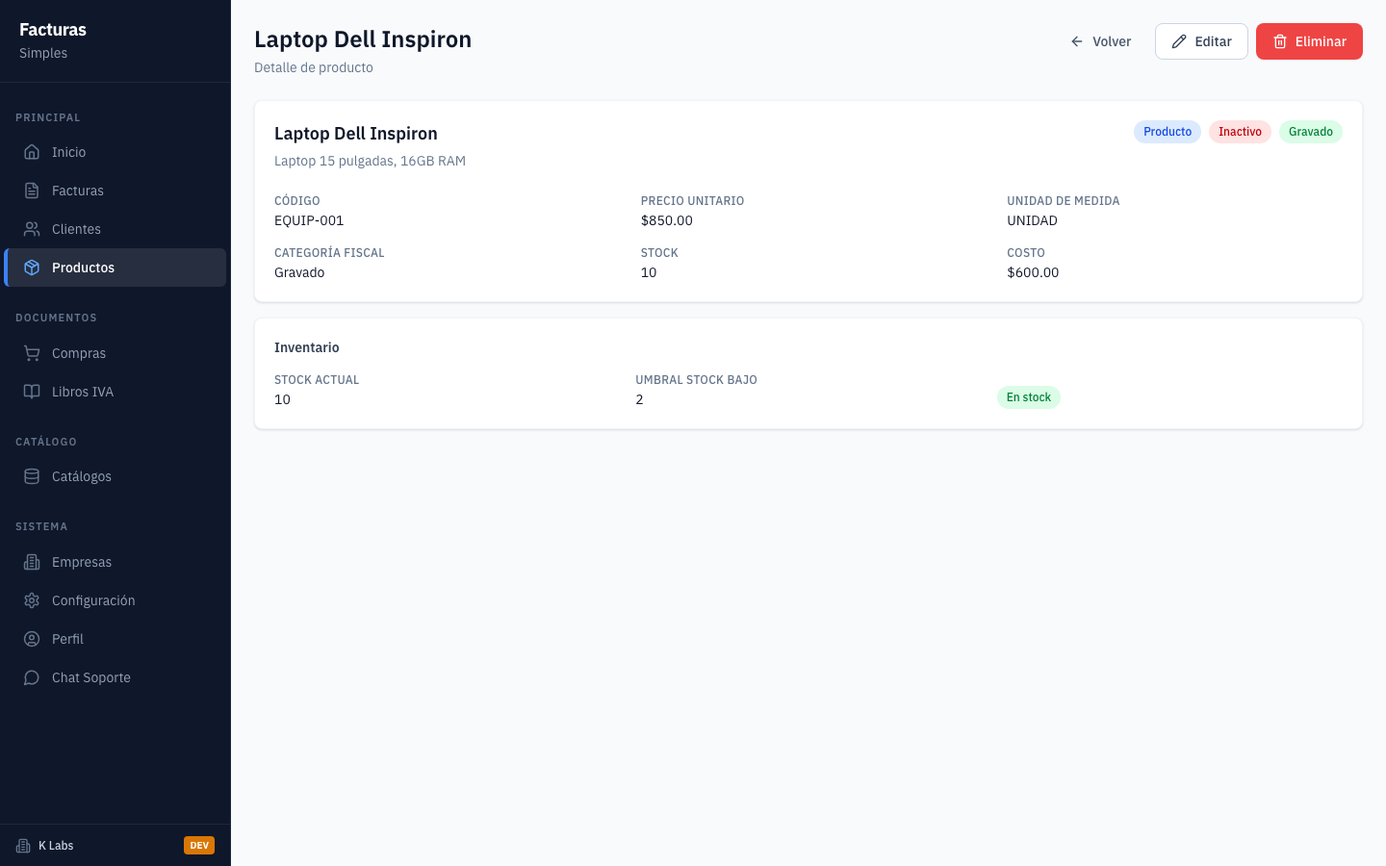Click the Productos box icon
The image size is (1386, 866).
(32, 267)
